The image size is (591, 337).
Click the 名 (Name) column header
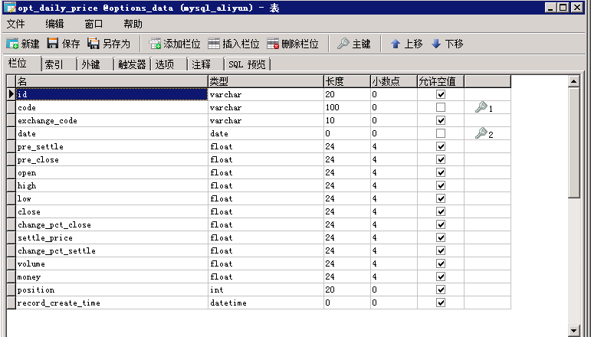tap(112, 81)
